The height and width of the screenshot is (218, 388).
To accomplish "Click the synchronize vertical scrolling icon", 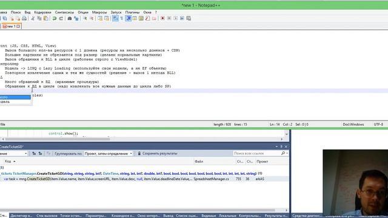I will (100, 18).
